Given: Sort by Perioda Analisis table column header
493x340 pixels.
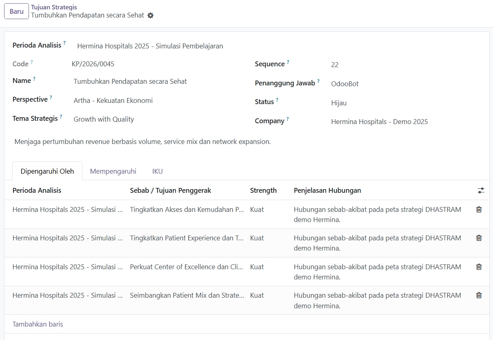Looking at the screenshot, I should pos(37,190).
